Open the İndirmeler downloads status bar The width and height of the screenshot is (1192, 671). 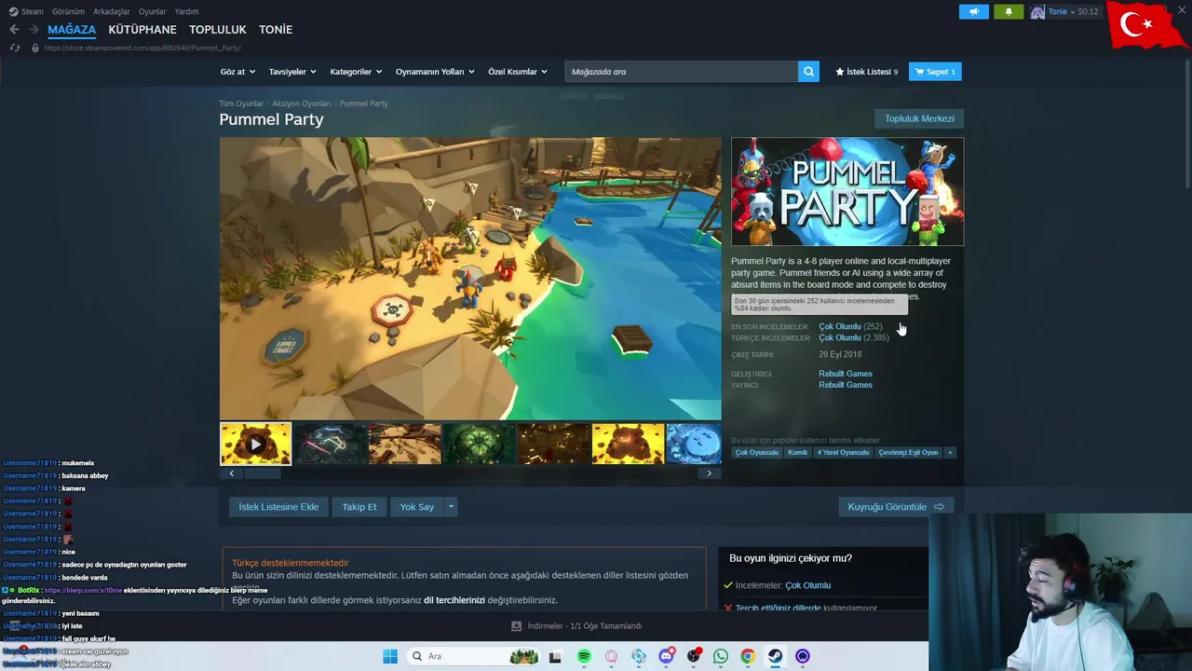coord(576,626)
